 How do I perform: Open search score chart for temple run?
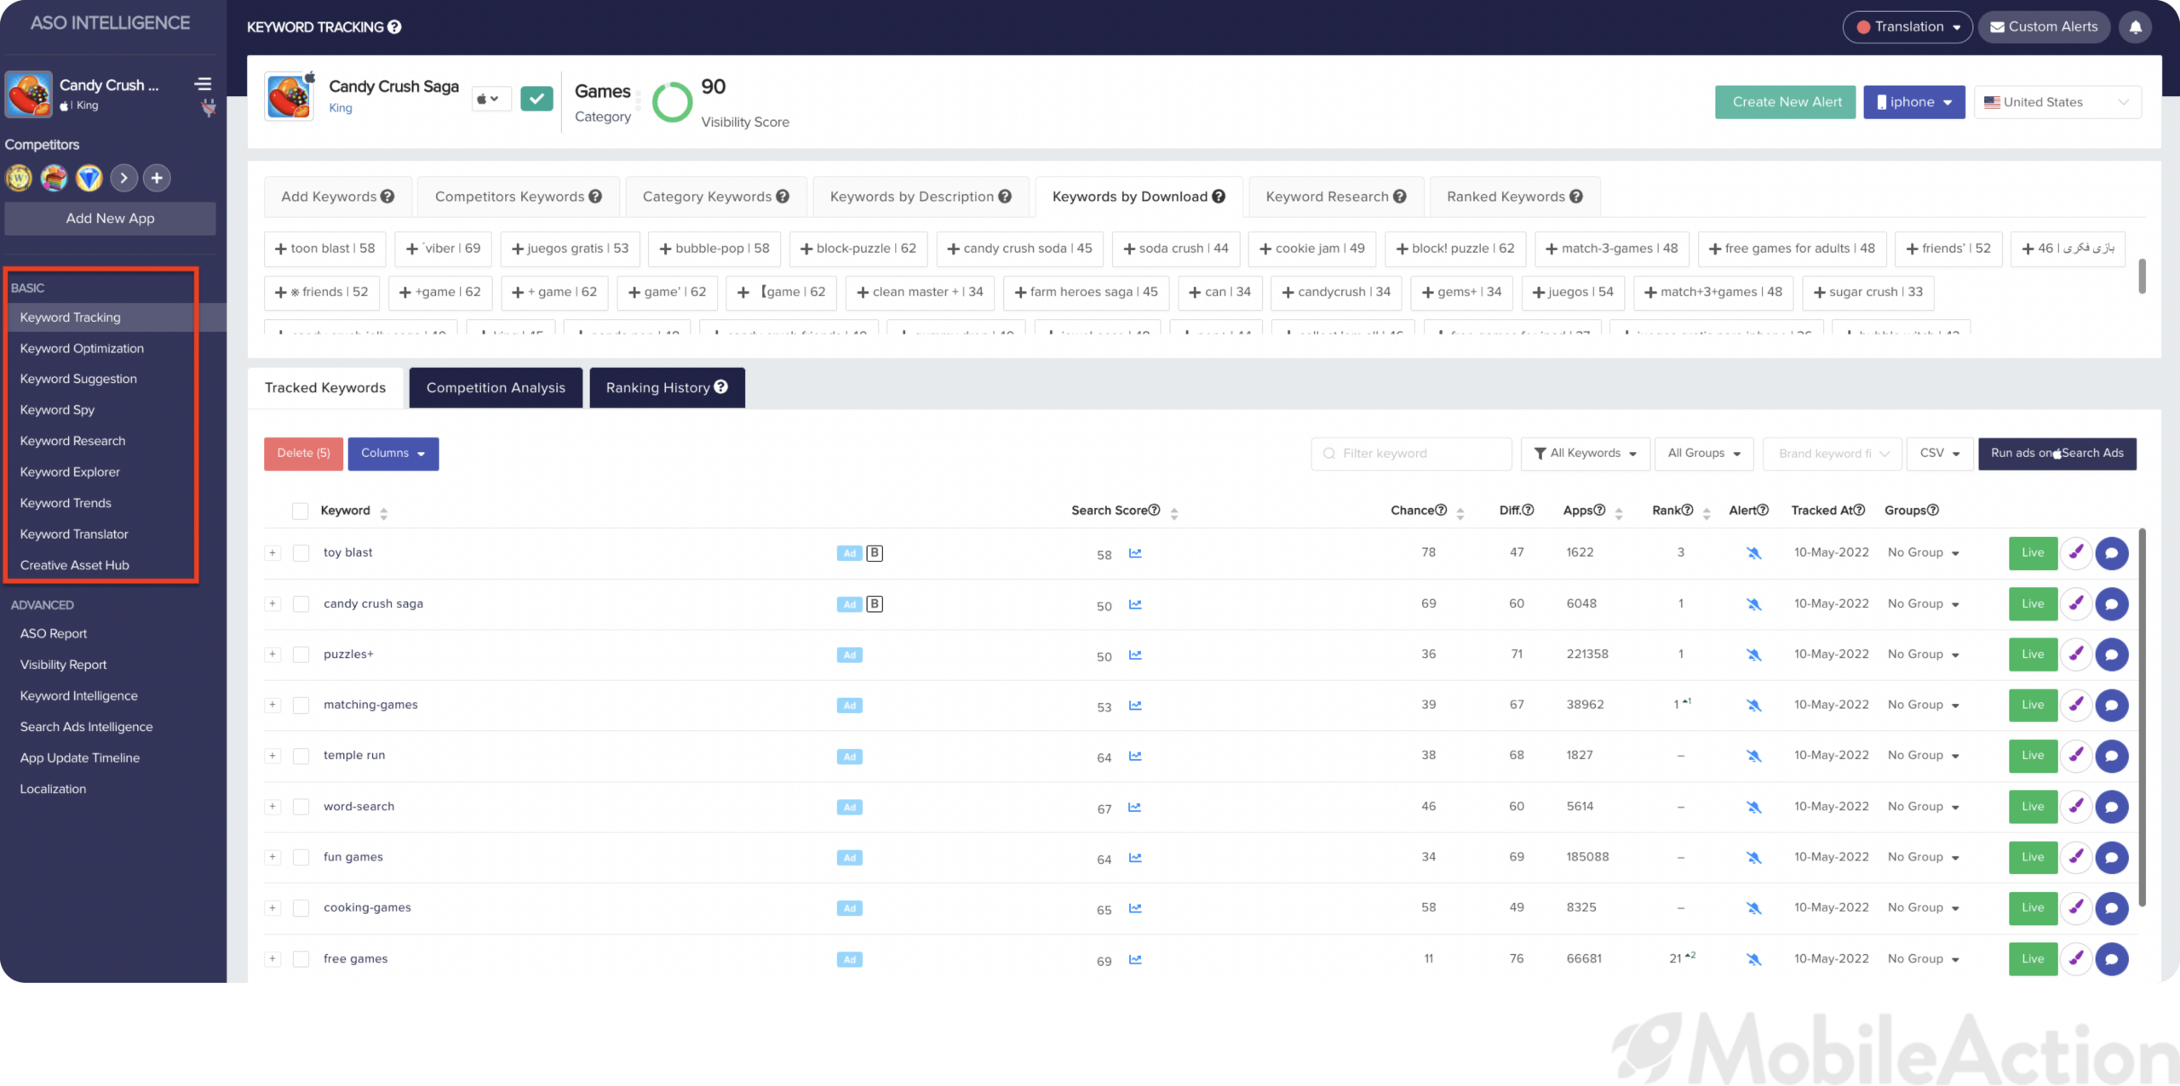1135,756
